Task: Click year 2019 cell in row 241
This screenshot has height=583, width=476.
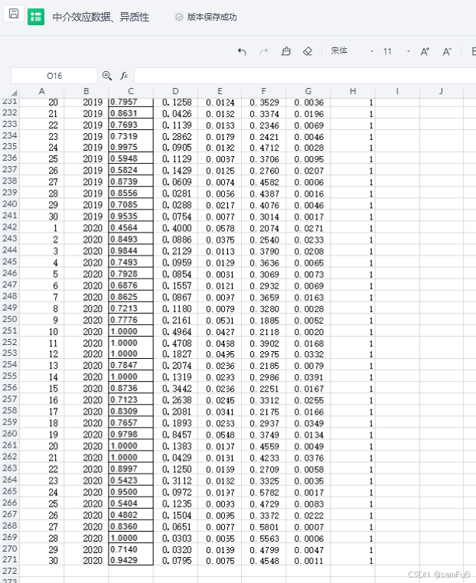Action: (86, 217)
